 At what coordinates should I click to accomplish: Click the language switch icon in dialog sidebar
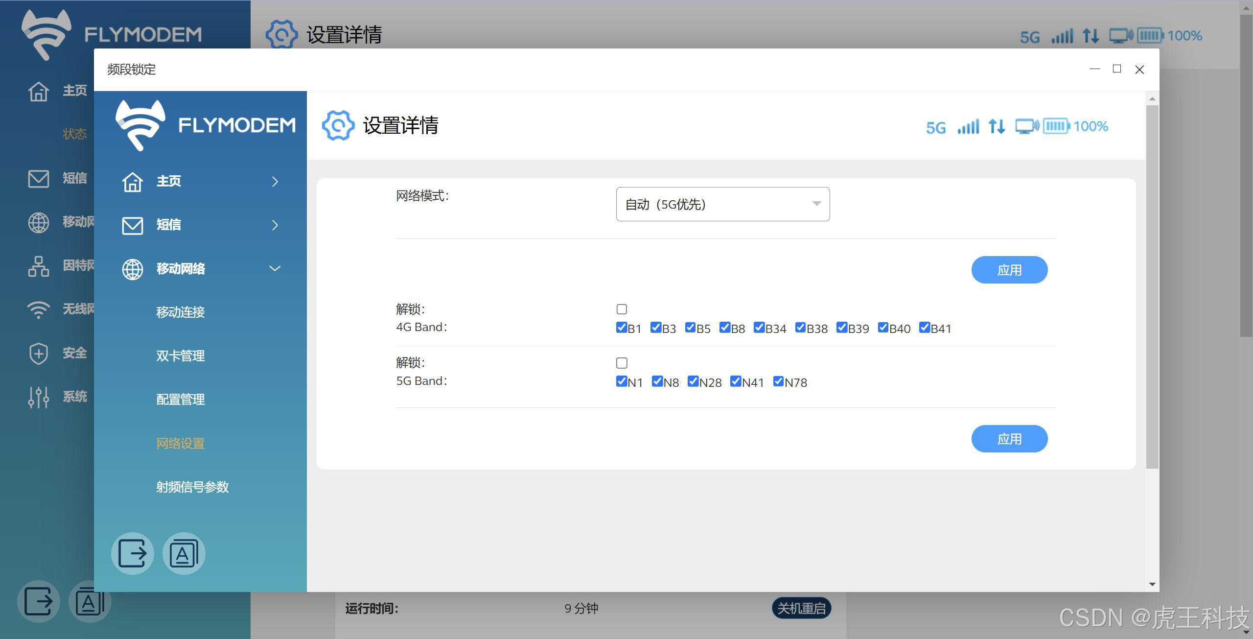[x=184, y=553]
